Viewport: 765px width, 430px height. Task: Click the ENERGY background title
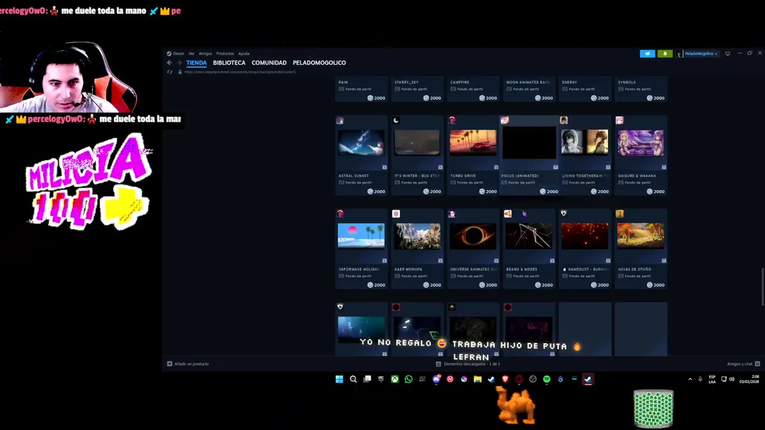coord(569,82)
